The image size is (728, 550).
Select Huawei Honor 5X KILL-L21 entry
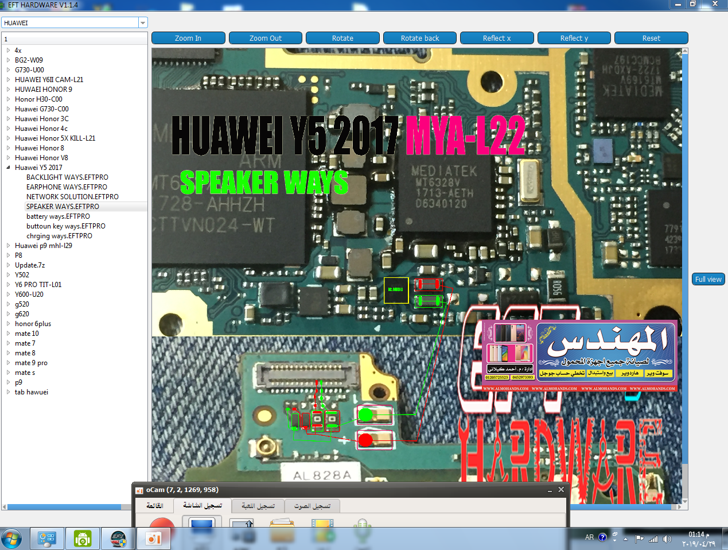55,138
